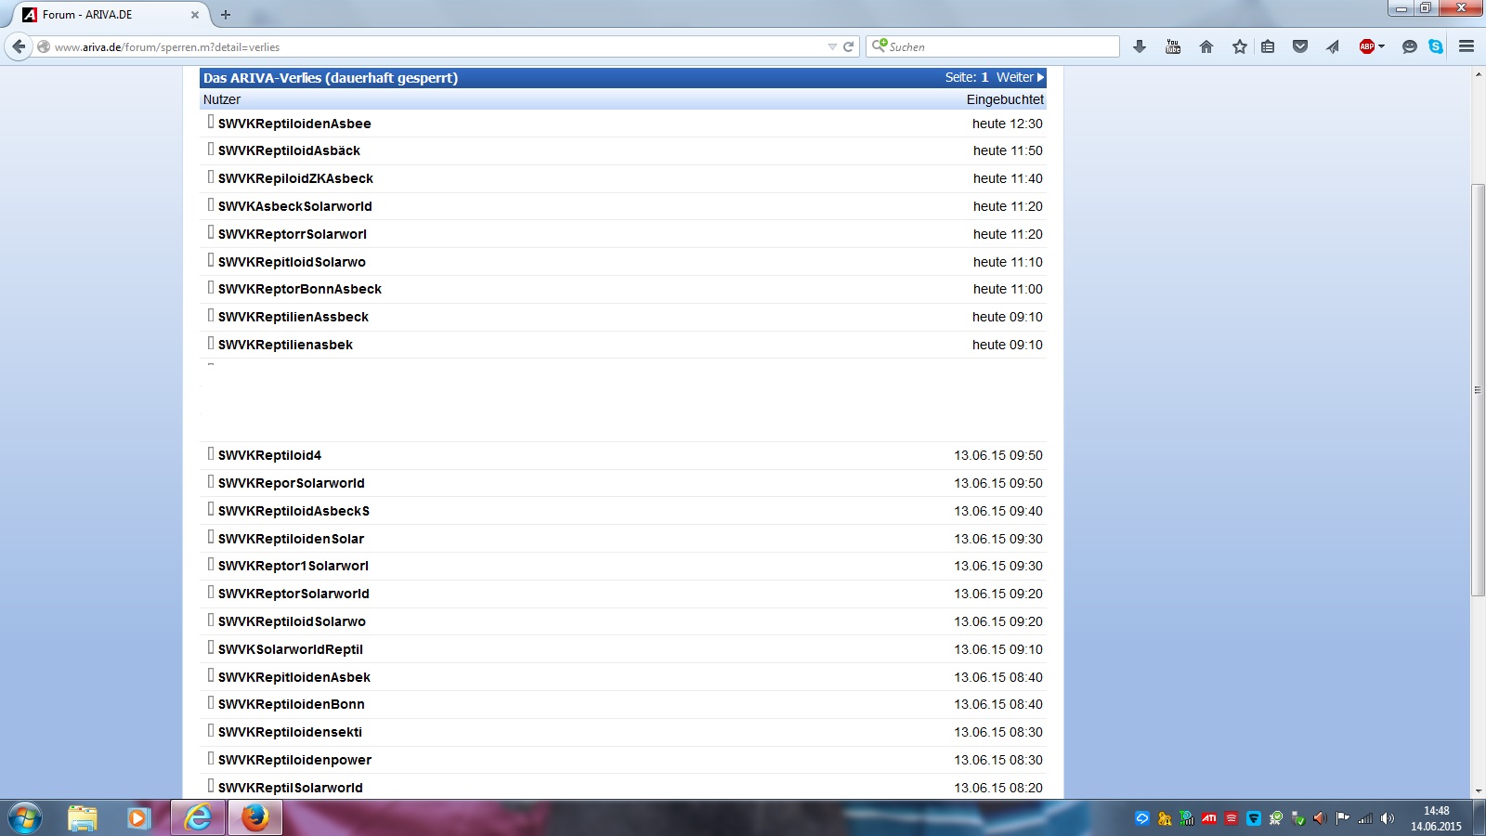The width and height of the screenshot is (1486, 836).
Task: Close the Forum - ARIVA.DE tab
Action: [195, 15]
